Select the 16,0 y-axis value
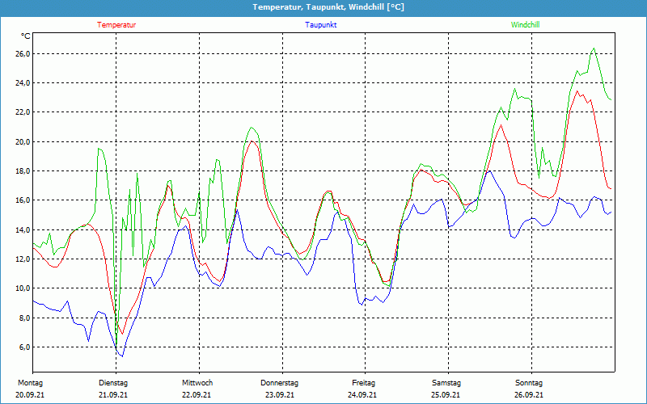The height and width of the screenshot is (404, 647). click(x=23, y=200)
